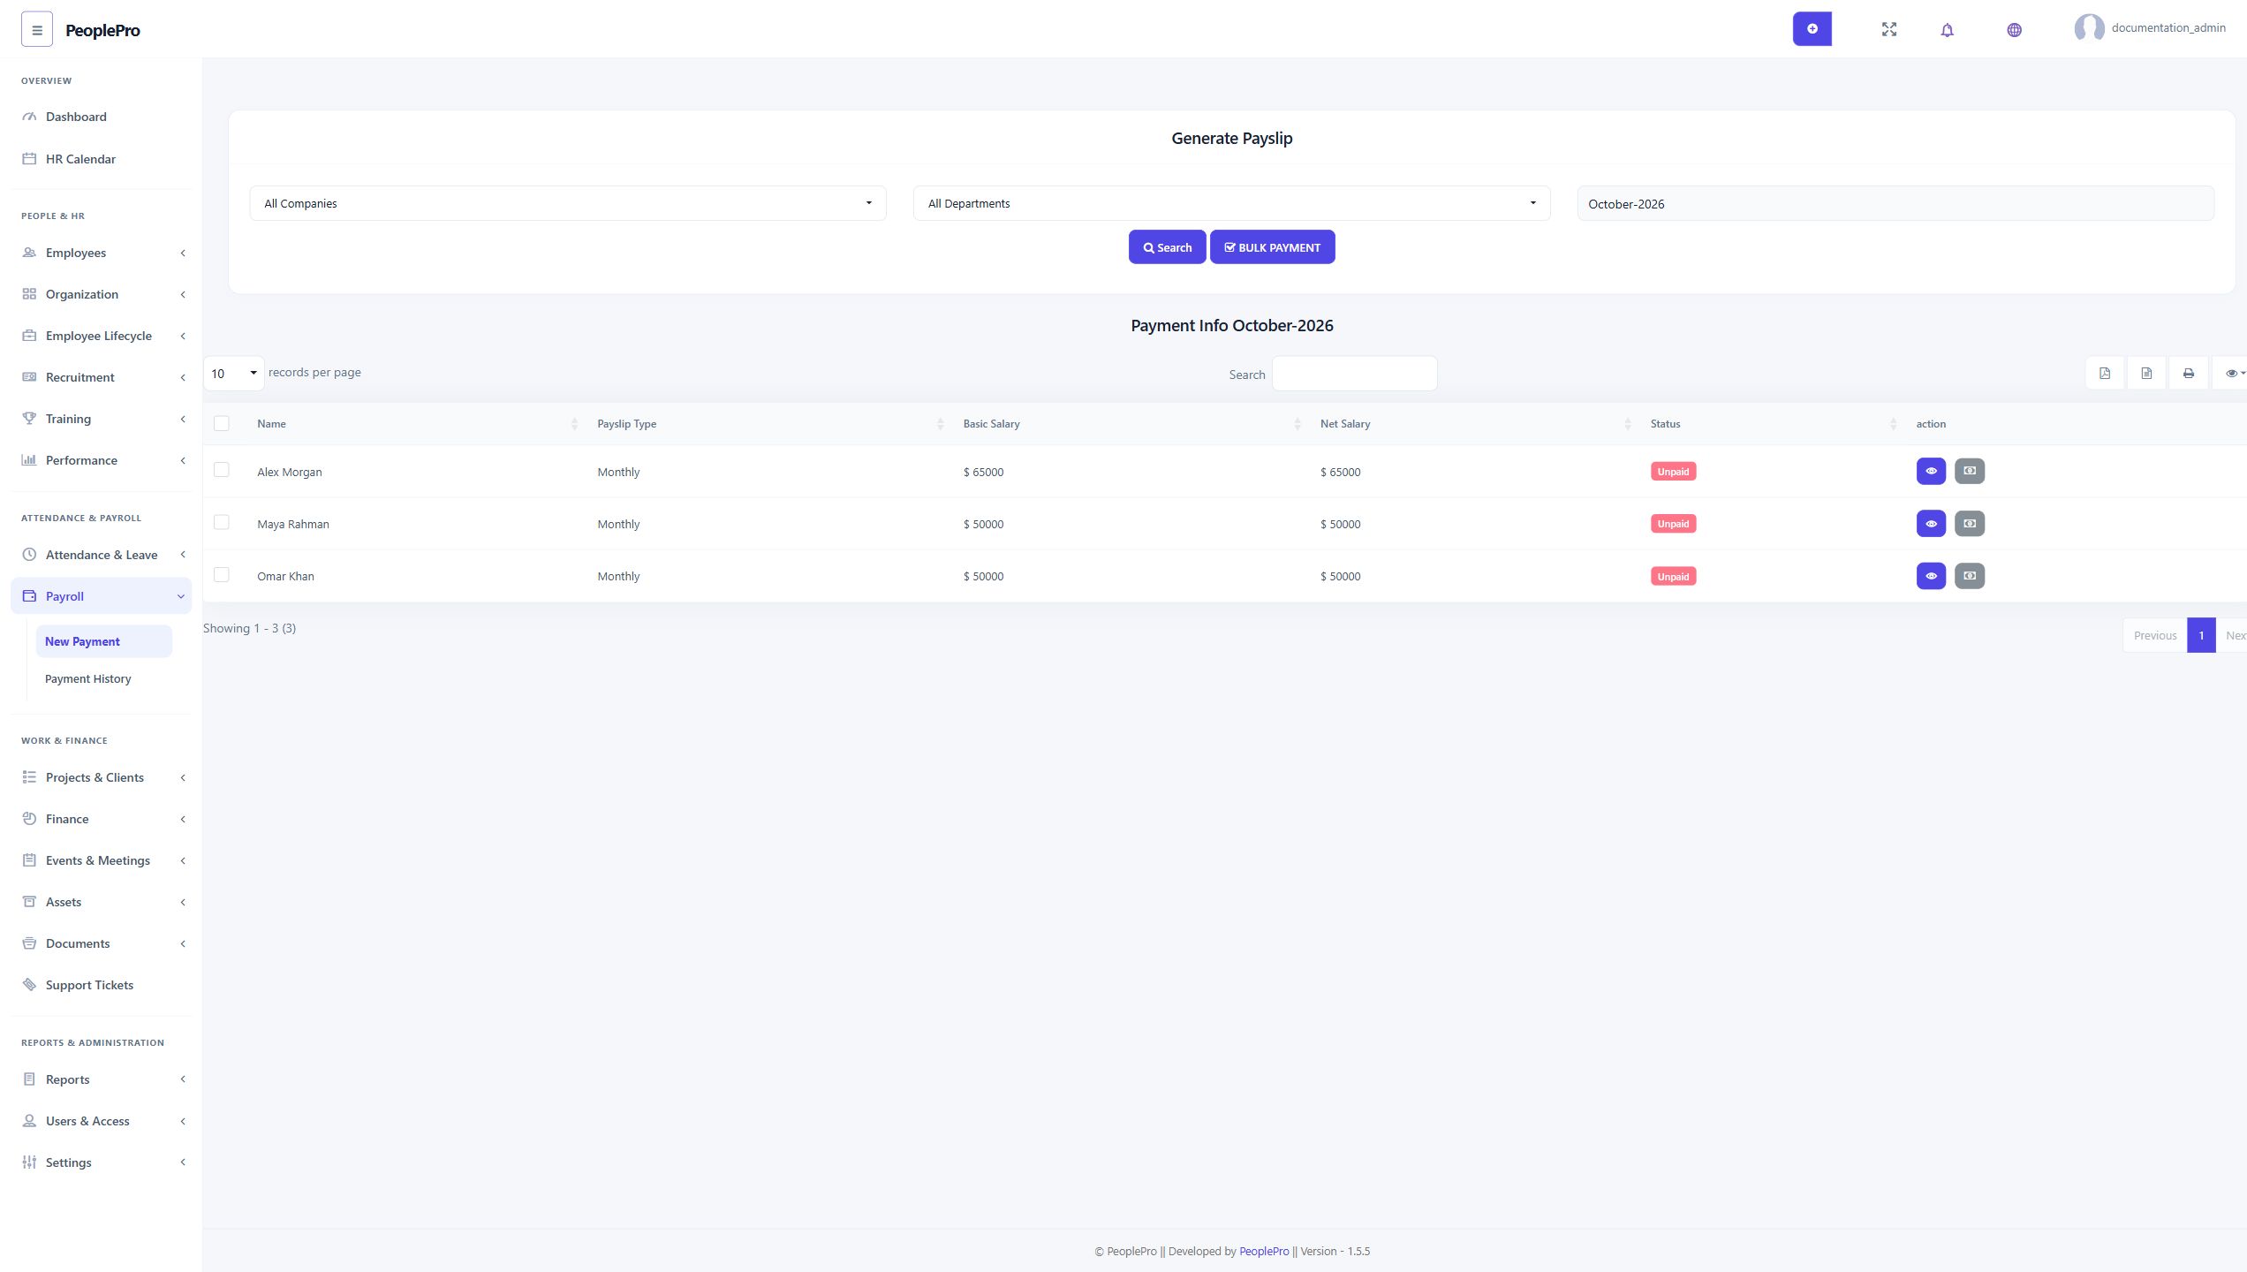Enter fullscreen with the expand icon
This screenshot has height=1272, width=2247.
pyautogui.click(x=1889, y=29)
